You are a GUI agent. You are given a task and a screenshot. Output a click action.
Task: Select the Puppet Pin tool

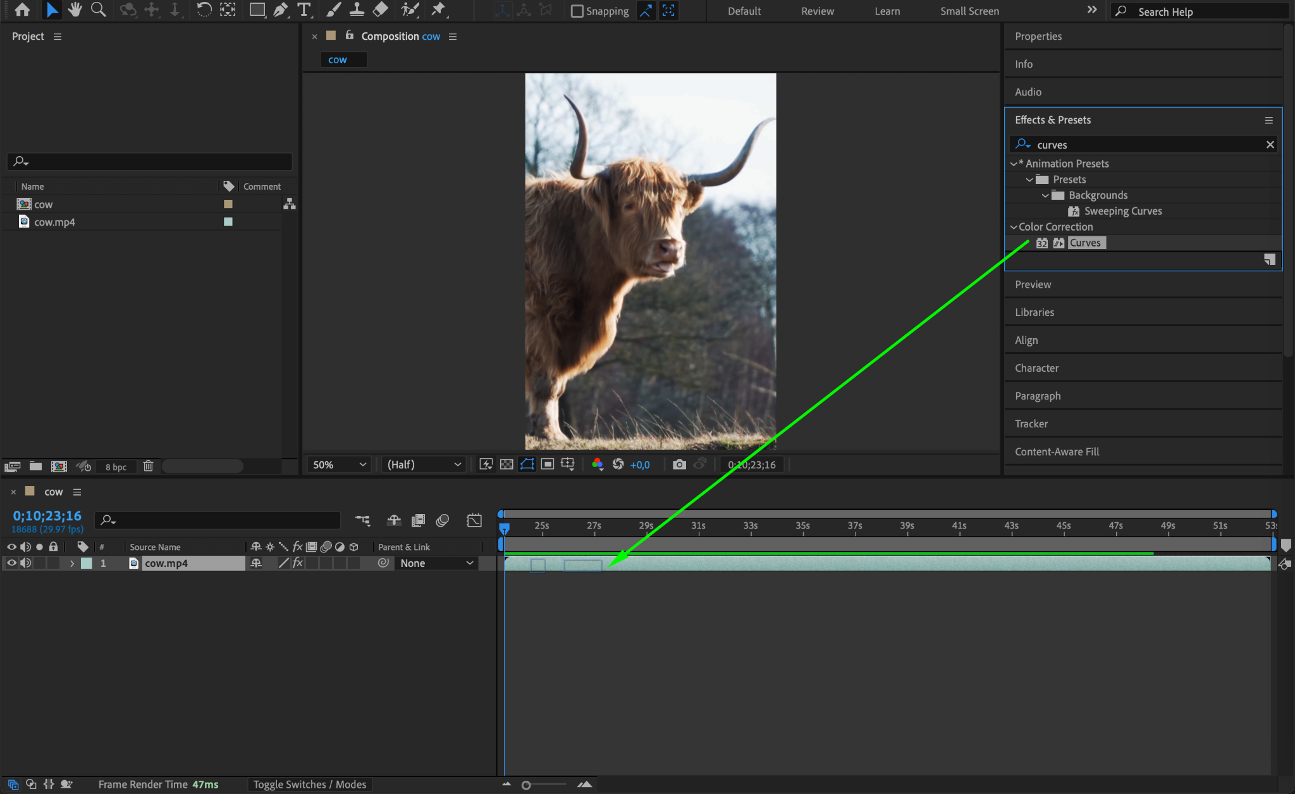(x=438, y=9)
